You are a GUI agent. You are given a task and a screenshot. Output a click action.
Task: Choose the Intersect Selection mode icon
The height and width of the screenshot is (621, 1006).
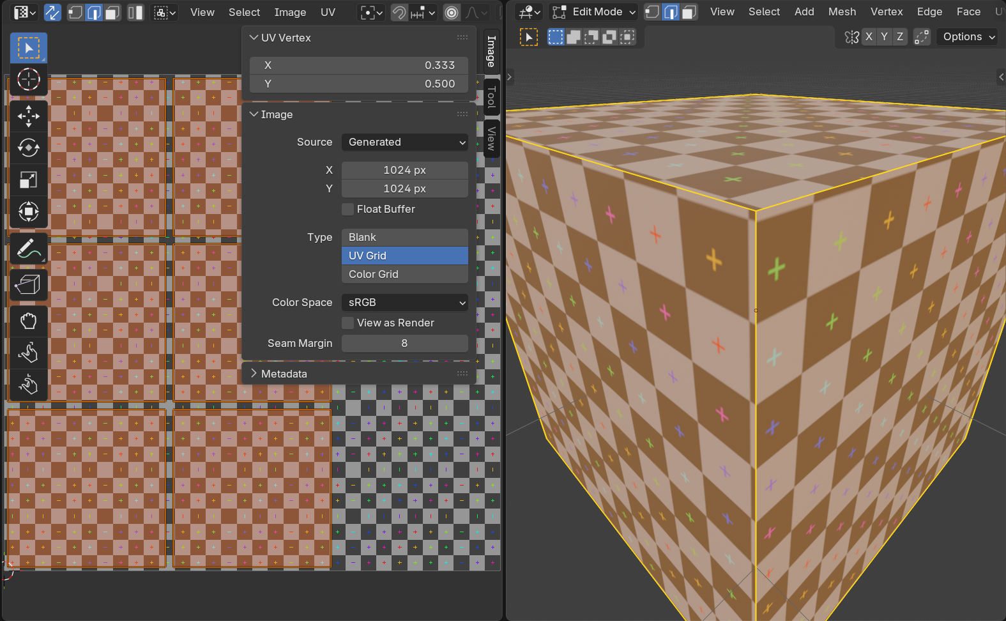pos(627,37)
